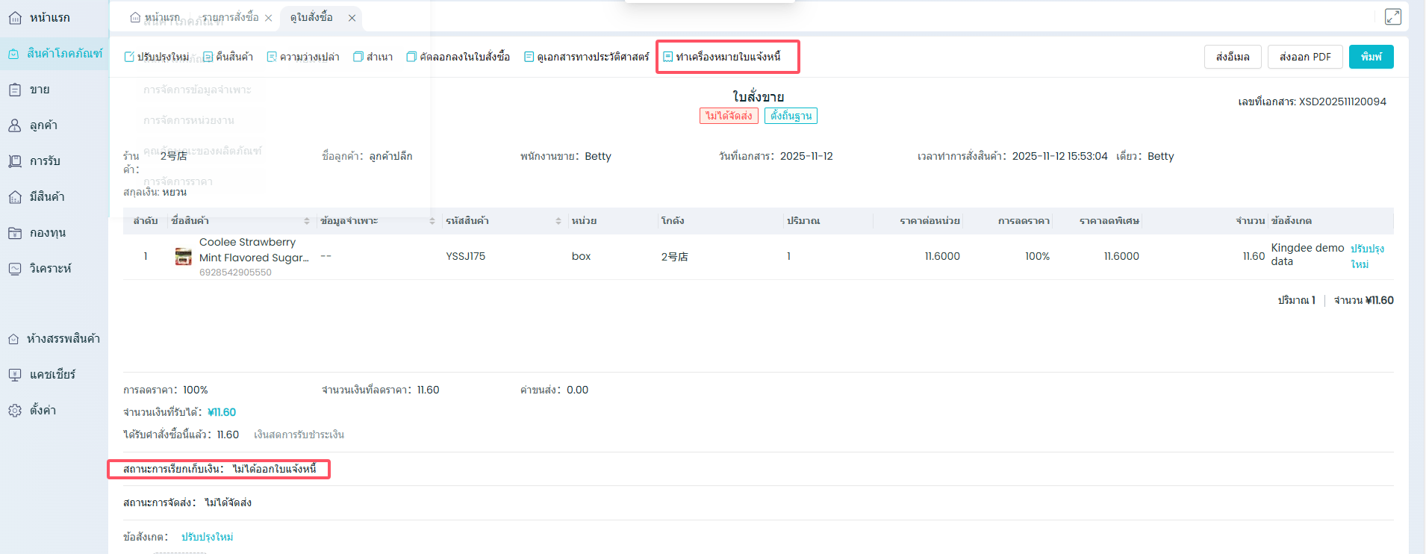
Task: Click ทำเครื่องหมายใบแจ้งหนี้ toolbar action
Action: click(722, 57)
